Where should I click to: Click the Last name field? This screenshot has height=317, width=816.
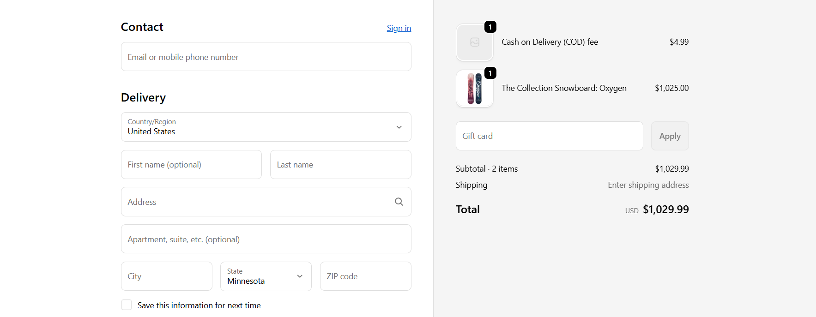(340, 164)
